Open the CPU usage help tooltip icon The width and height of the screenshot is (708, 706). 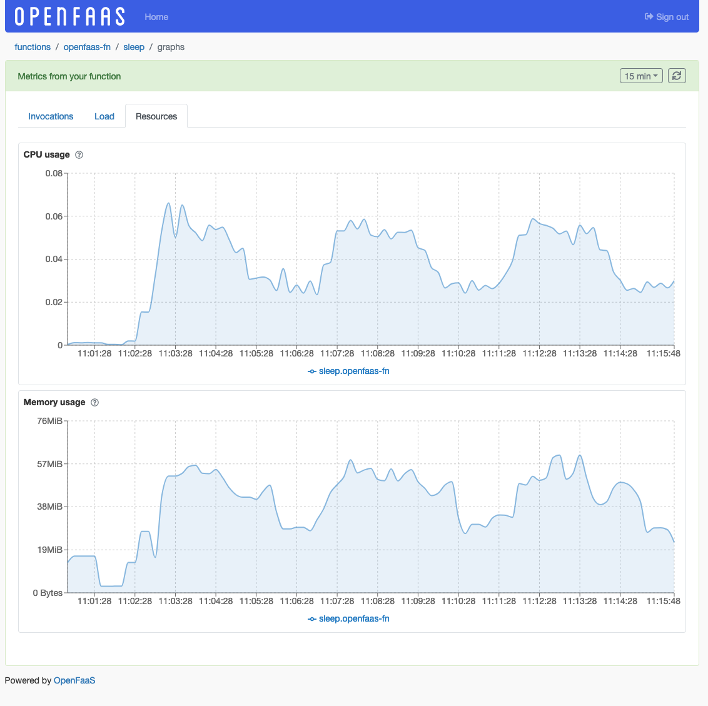pyautogui.click(x=79, y=154)
